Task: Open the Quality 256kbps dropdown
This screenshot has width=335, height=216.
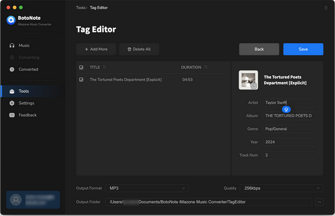Action: click(x=281, y=188)
